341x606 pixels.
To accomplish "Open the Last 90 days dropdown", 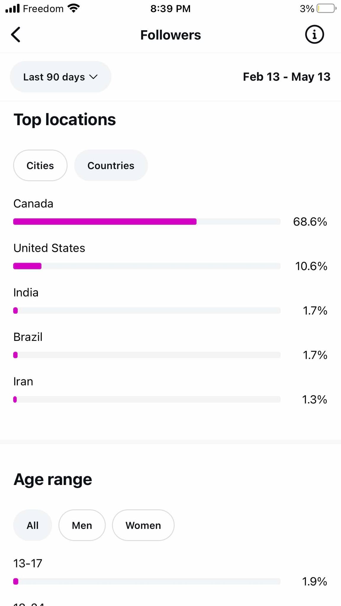I will [x=61, y=77].
